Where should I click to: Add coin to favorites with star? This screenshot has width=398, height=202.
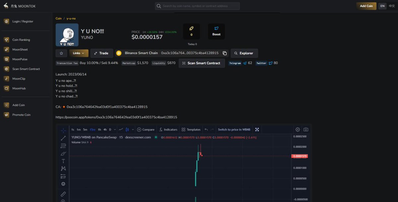(x=61, y=53)
